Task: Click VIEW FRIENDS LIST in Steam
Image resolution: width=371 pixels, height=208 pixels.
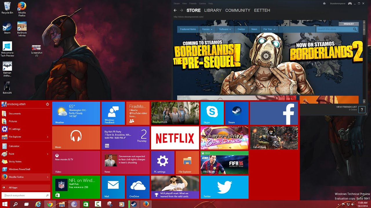Action: pyautogui.click(x=346, y=107)
